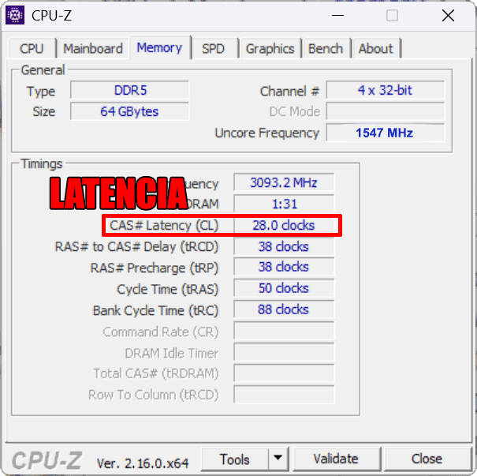
Task: Expand the Tools dropdown arrow
Action: (278, 459)
